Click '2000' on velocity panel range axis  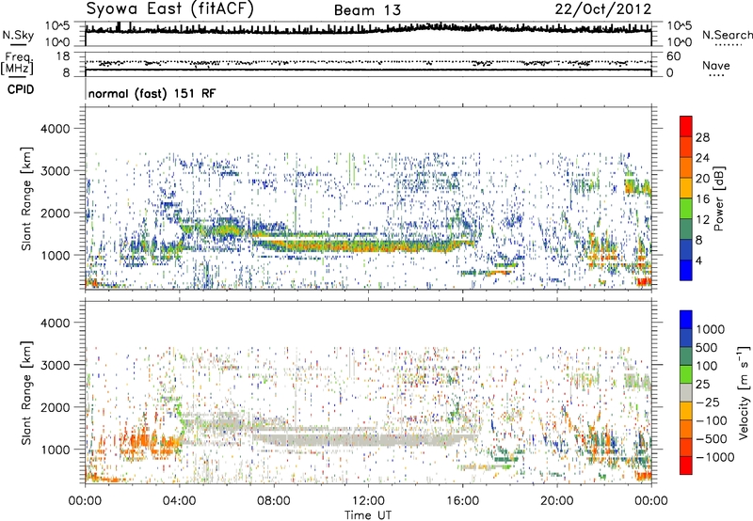point(56,407)
